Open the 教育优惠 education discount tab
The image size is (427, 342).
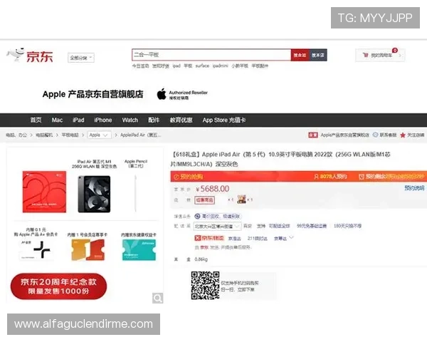181,120
